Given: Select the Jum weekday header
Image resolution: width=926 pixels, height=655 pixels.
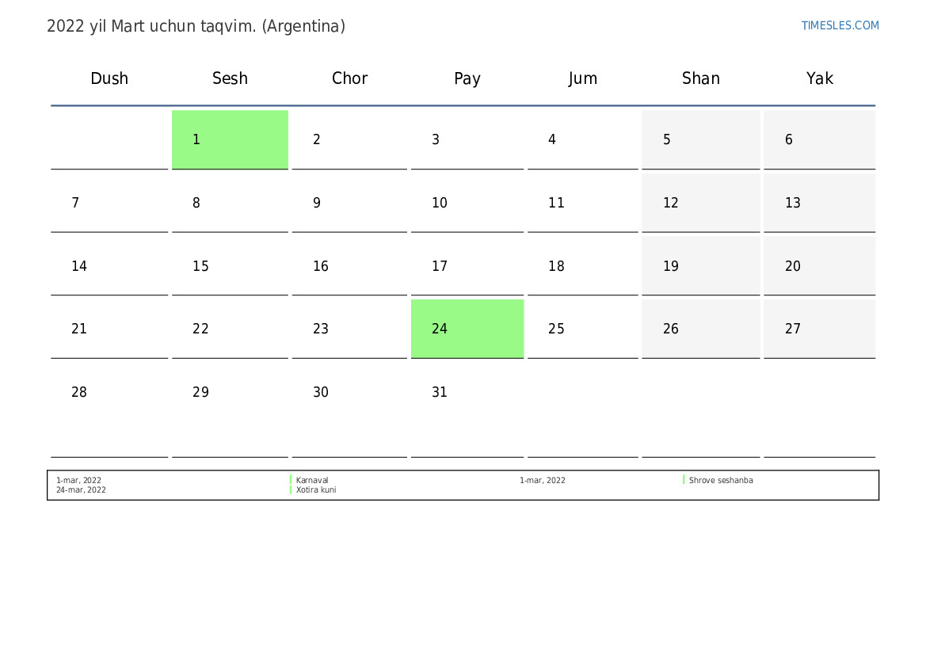Looking at the screenshot, I should 583,78.
